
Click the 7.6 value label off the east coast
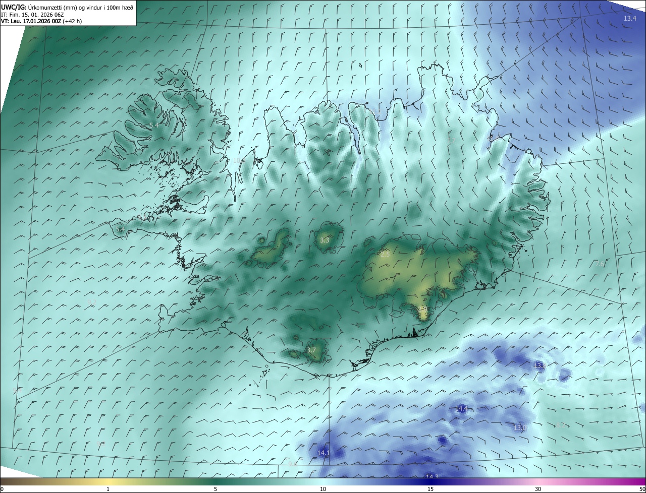point(600,264)
